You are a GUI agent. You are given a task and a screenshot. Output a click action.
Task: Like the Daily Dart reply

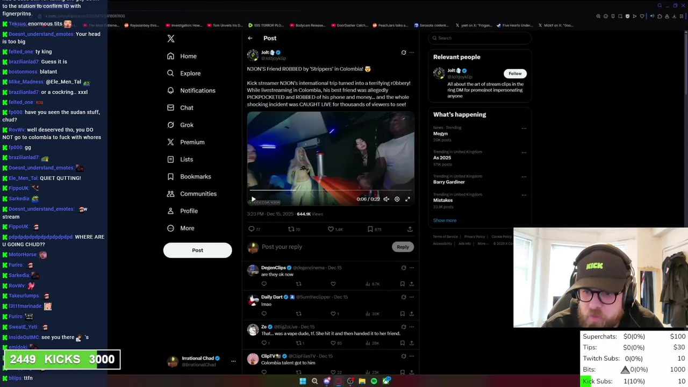334,313
